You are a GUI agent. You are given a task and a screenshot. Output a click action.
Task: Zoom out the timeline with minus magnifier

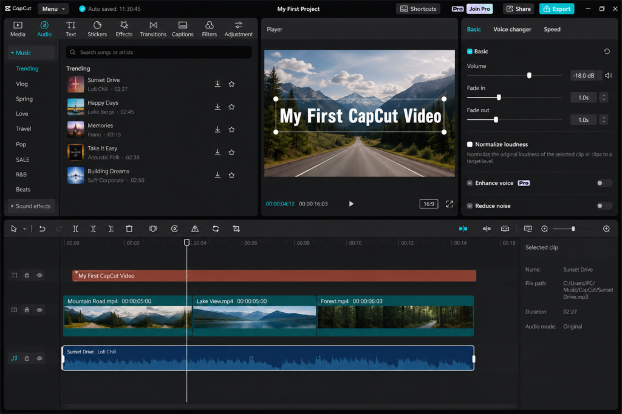pyautogui.click(x=544, y=229)
